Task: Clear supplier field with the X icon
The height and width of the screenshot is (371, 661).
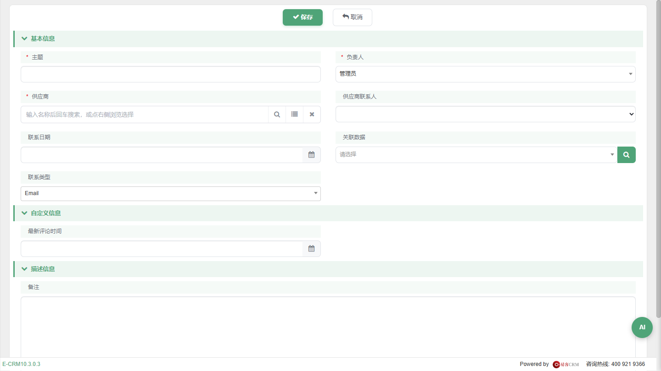Action: [312, 115]
